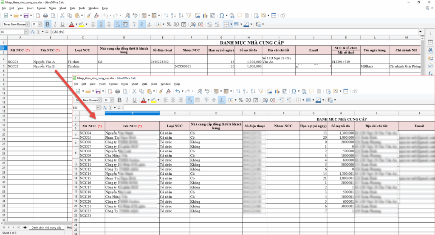Toggle Underline in the upper window's formatting bar

62,24
